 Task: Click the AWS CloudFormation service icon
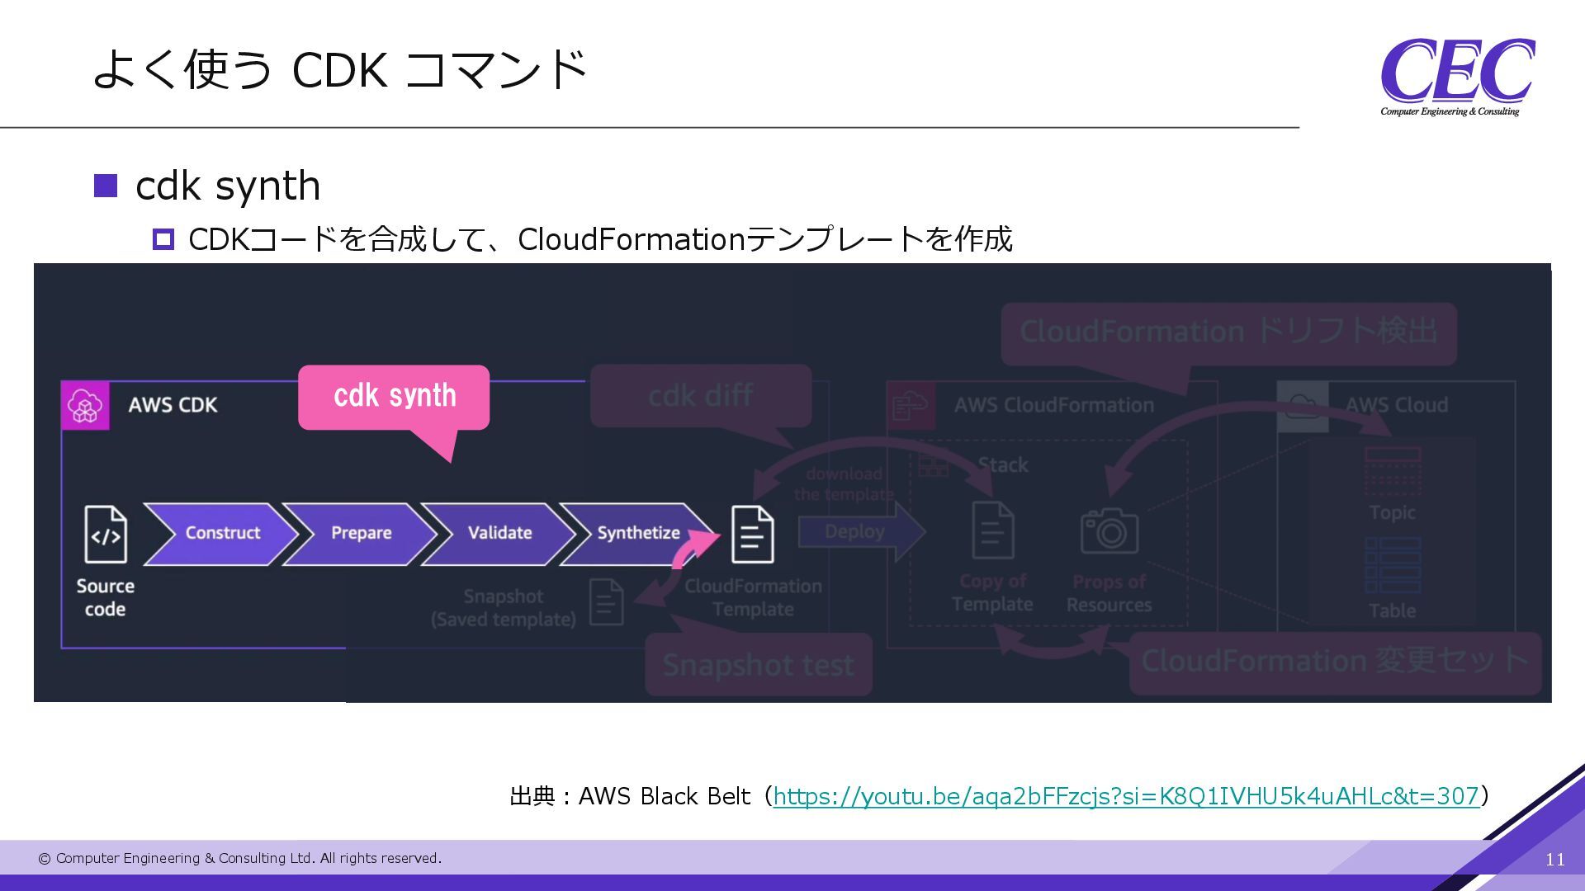click(x=911, y=405)
